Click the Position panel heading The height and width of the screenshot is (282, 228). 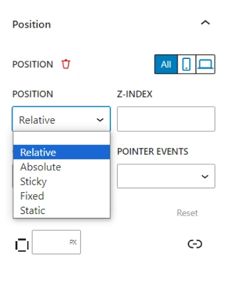pyautogui.click(x=32, y=25)
